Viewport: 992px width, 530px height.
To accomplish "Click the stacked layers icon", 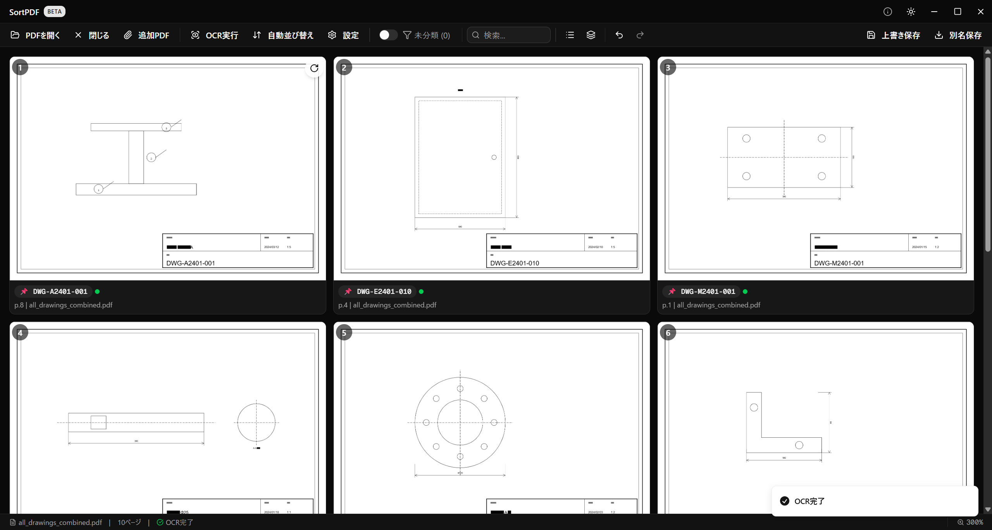I will click(x=591, y=35).
